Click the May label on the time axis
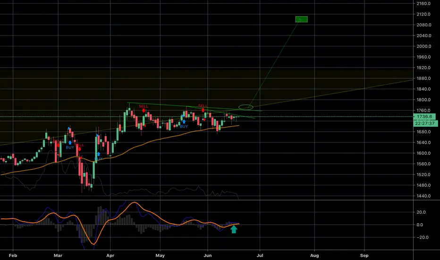440x260 pixels. [x=160, y=255]
